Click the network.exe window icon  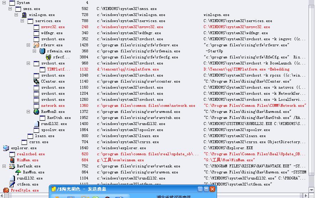pyautogui.click(x=36, y=106)
